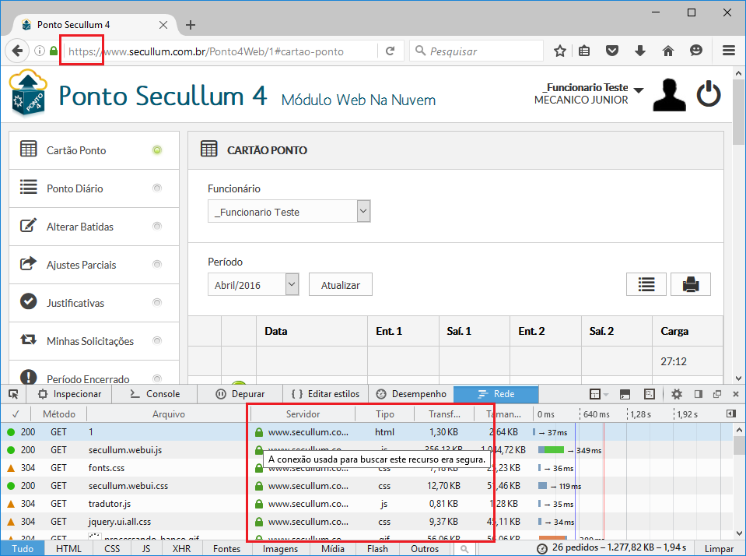Image resolution: width=746 pixels, height=556 pixels.
Task: Switch to the Console tab
Action: click(x=155, y=394)
